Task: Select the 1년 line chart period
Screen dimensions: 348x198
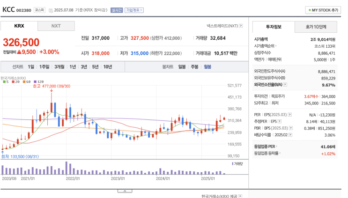Action: point(73,67)
